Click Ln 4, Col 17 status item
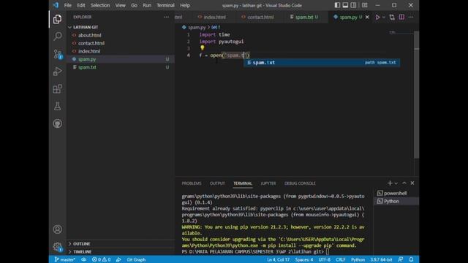The width and height of the screenshot is (468, 263). pyautogui.click(x=278, y=260)
